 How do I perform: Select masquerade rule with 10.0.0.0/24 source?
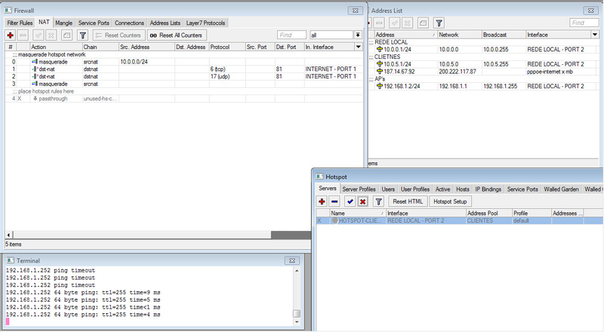pos(183,62)
